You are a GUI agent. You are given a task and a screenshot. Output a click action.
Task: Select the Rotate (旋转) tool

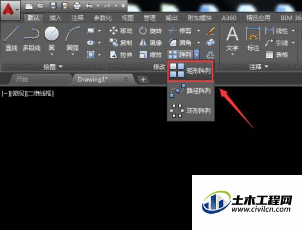coord(150,31)
